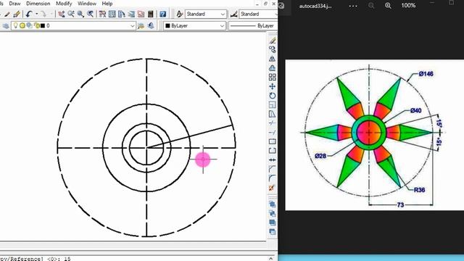Select the Trim tool

(273, 123)
